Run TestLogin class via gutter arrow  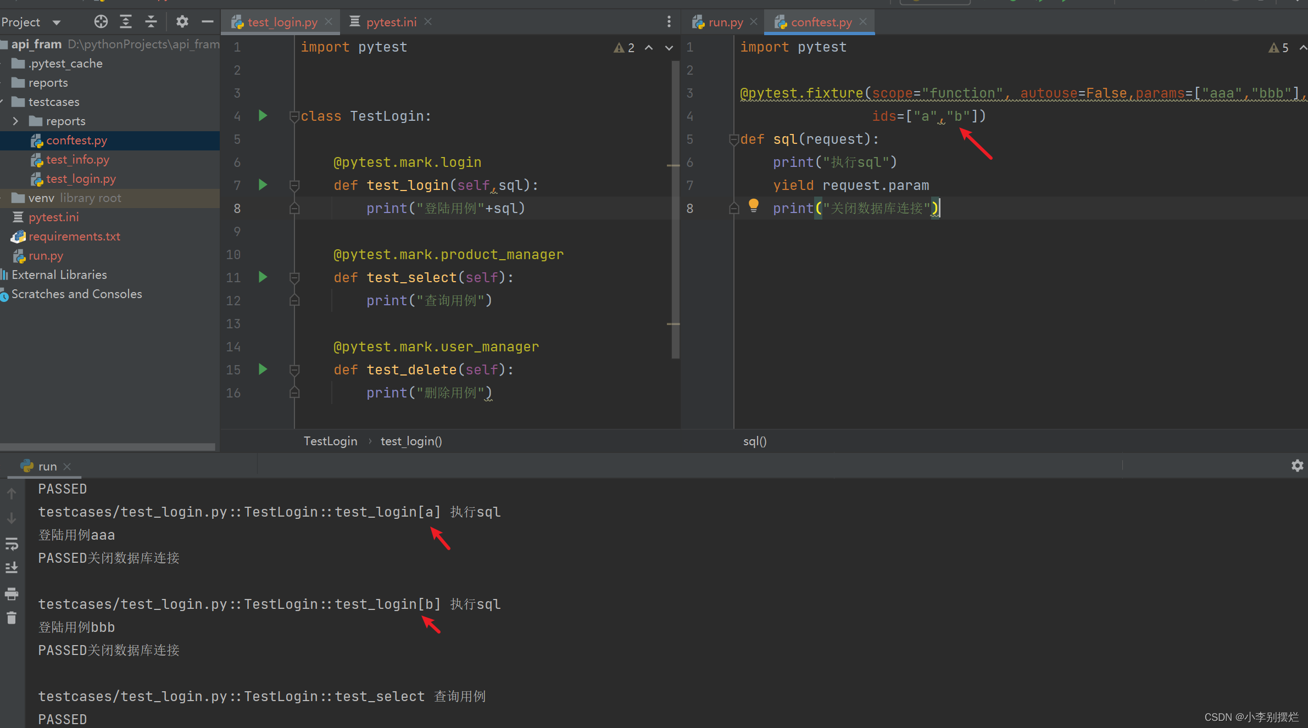click(x=263, y=116)
